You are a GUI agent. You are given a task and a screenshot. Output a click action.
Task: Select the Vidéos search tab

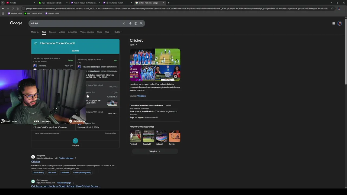(62, 32)
